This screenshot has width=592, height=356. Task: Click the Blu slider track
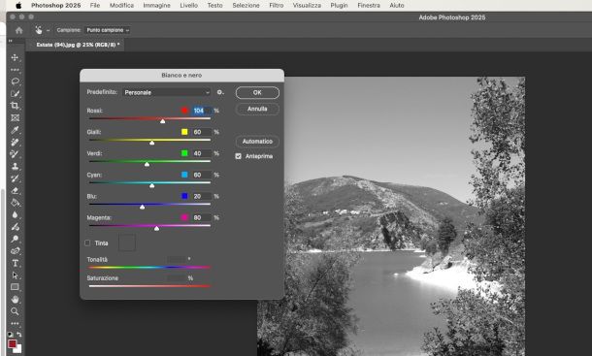tap(149, 205)
